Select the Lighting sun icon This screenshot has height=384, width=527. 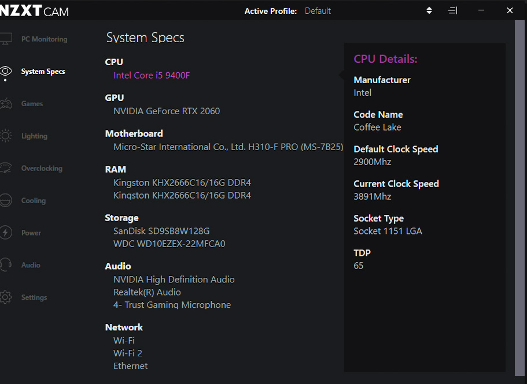point(6,136)
